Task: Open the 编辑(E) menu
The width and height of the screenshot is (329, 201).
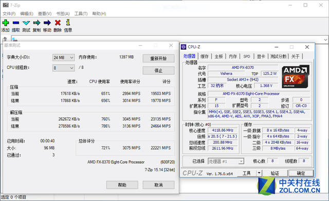Action: tap(27, 14)
